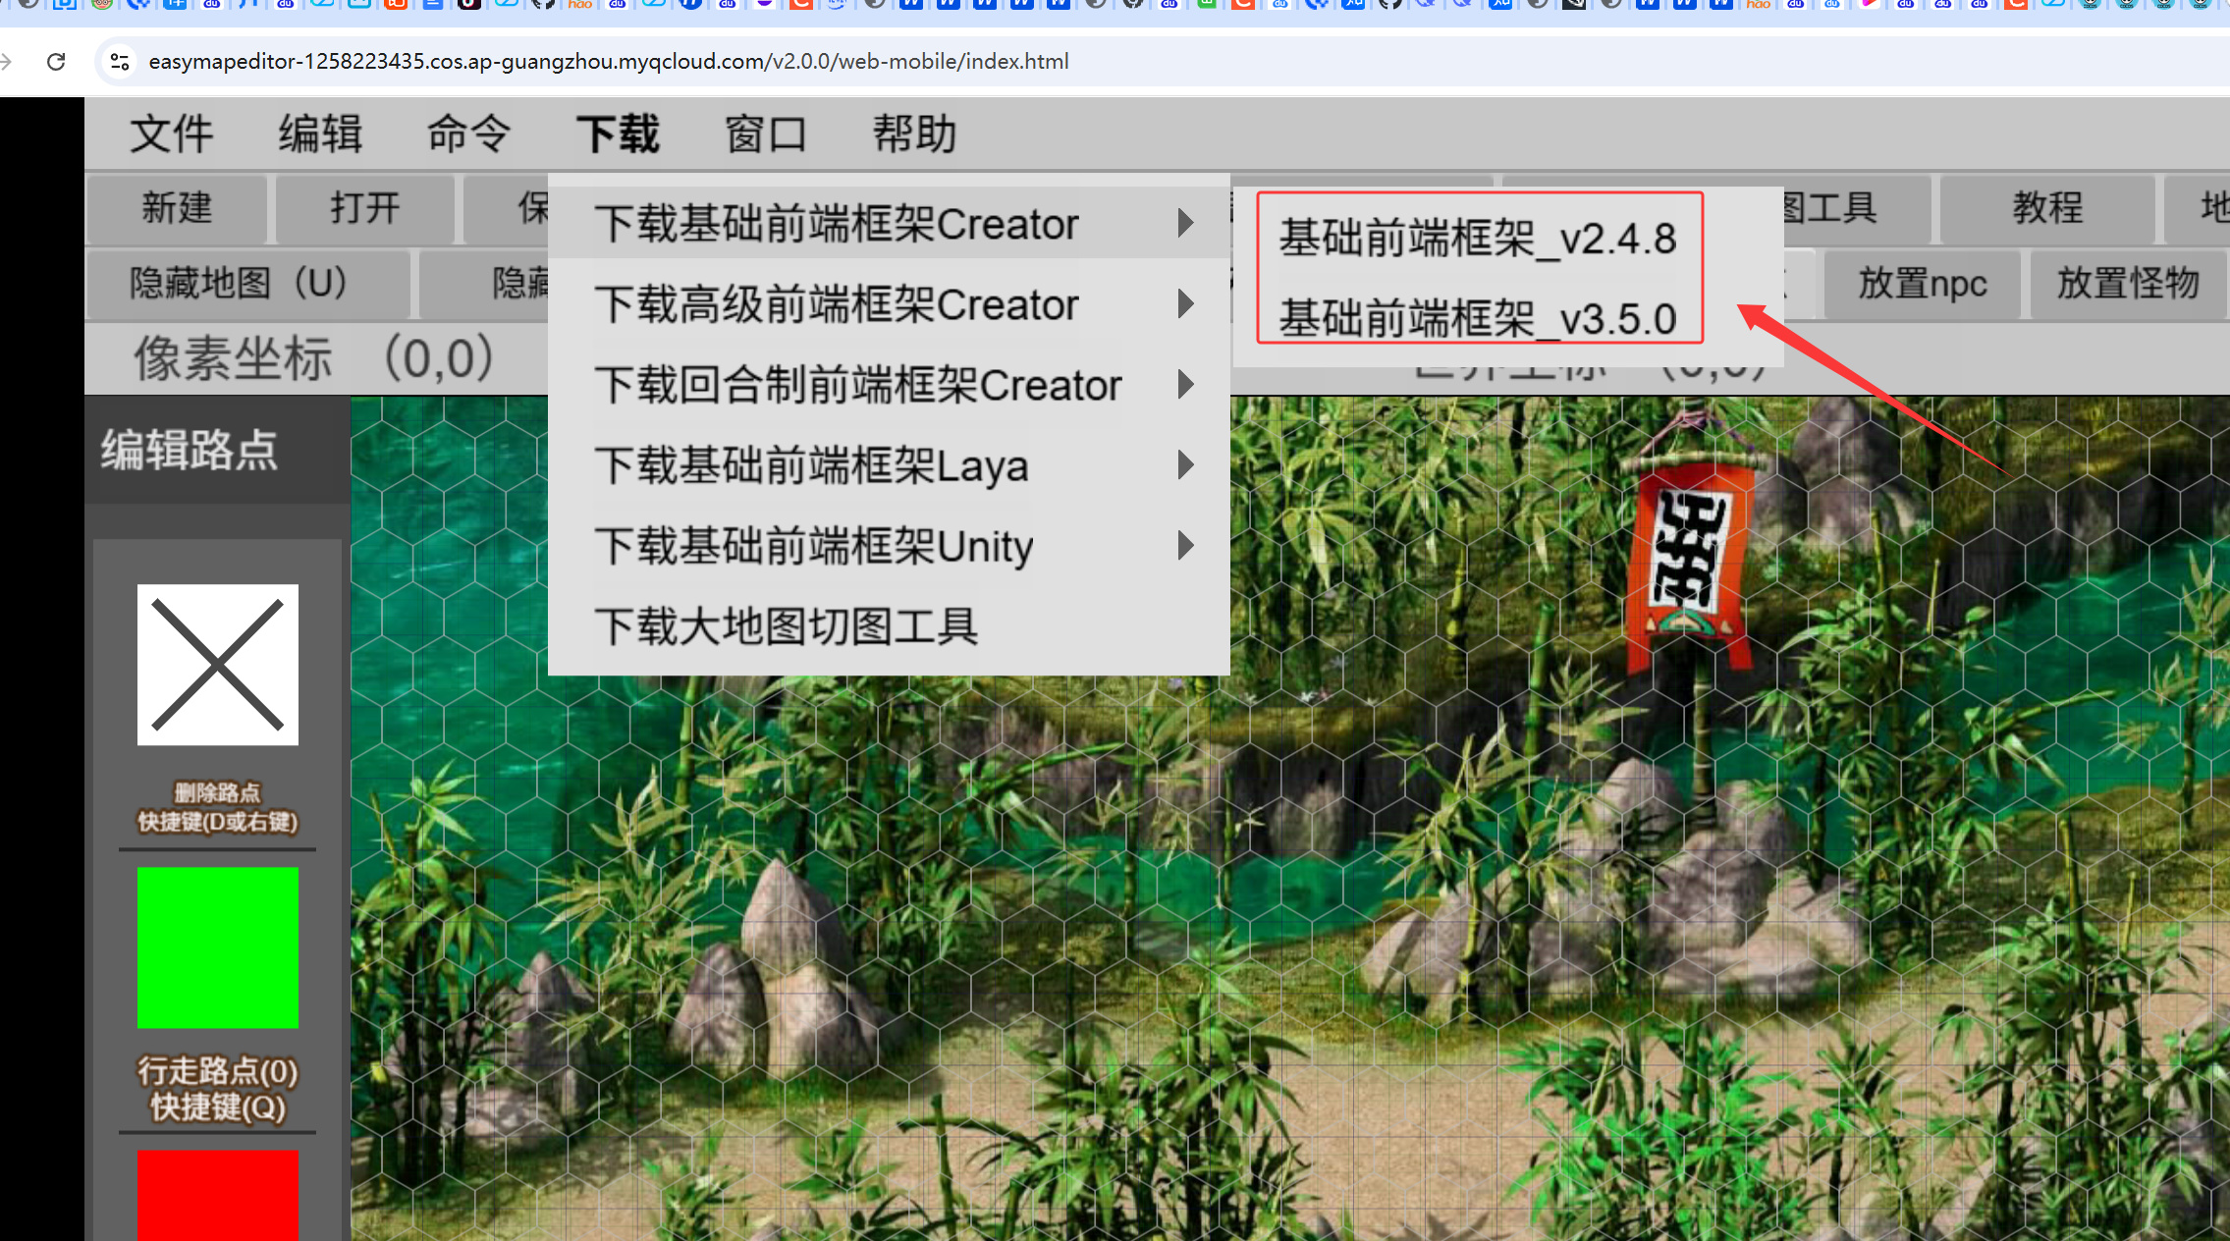Choose 基础前端框架_v2.4.8 download option

point(1477,239)
